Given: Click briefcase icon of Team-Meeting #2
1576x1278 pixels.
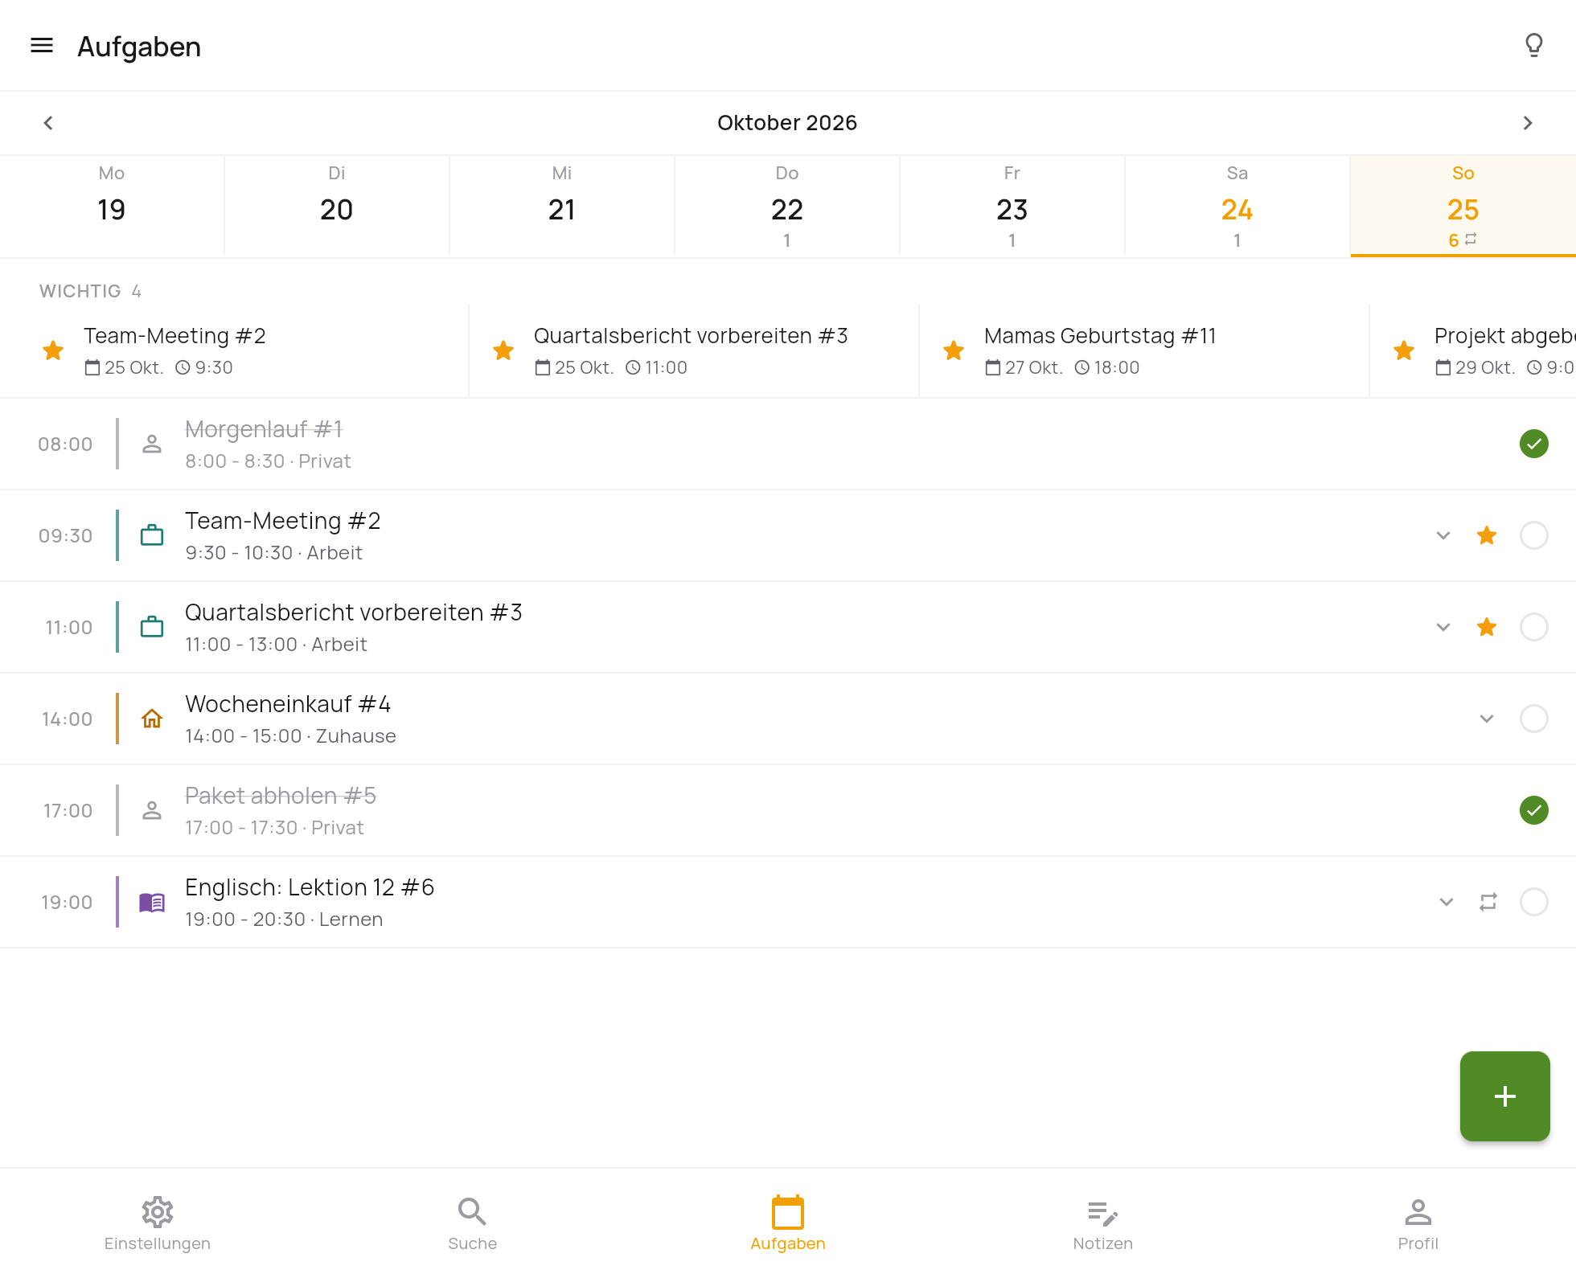Looking at the screenshot, I should tap(152, 535).
